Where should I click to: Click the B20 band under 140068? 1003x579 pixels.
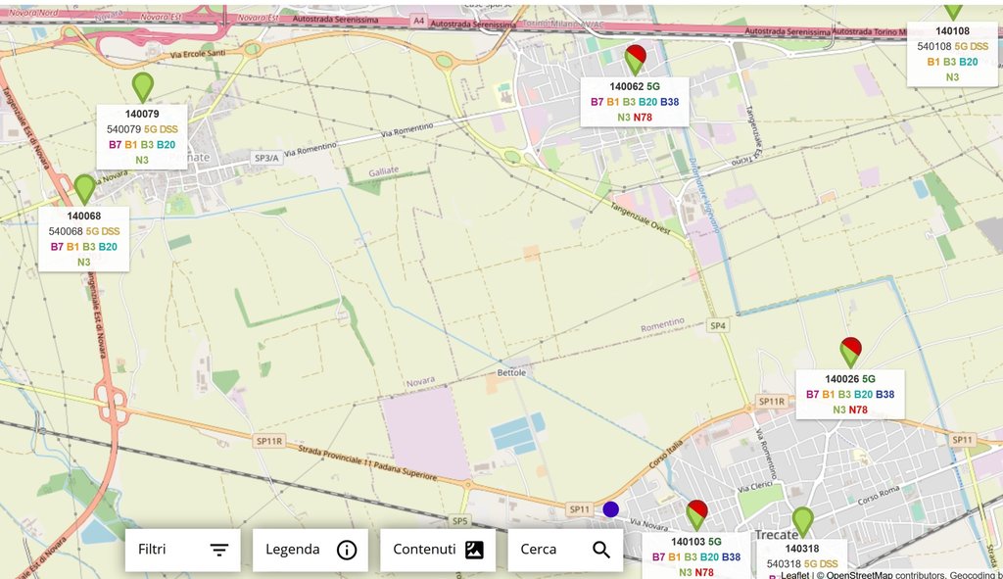click(108, 247)
